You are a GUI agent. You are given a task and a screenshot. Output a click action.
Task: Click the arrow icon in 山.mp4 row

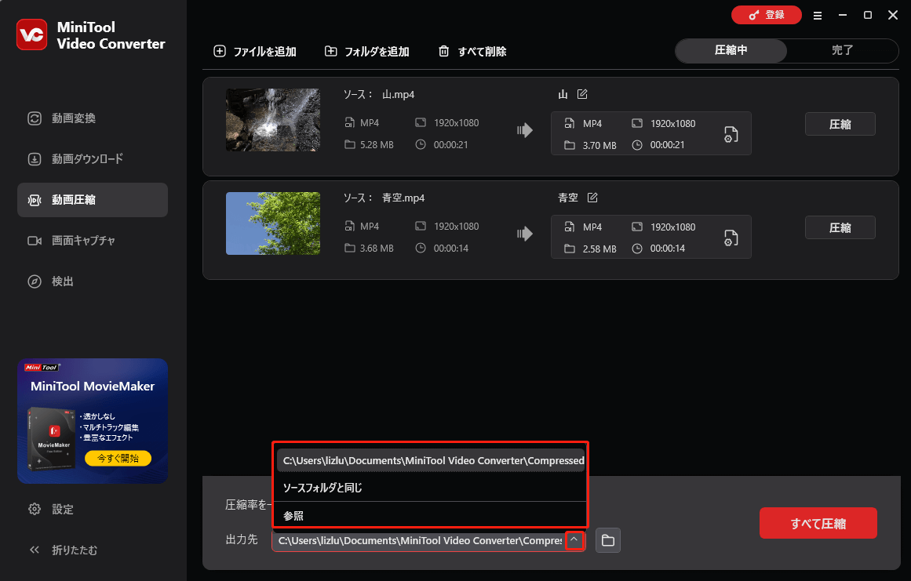[525, 131]
